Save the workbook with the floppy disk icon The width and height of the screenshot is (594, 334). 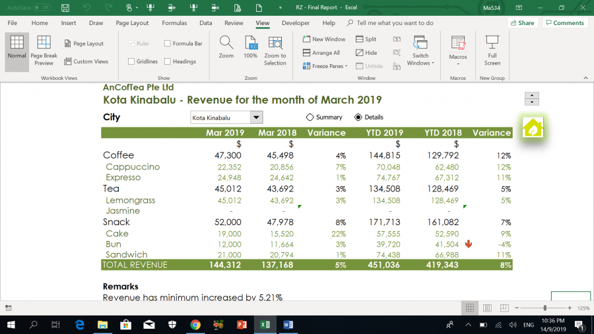(65, 7)
